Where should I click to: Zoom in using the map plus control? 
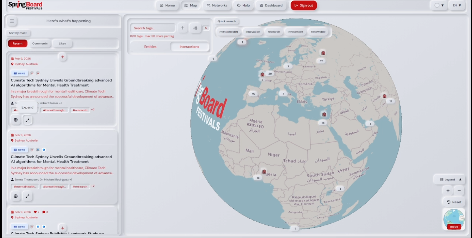[x=448, y=190]
